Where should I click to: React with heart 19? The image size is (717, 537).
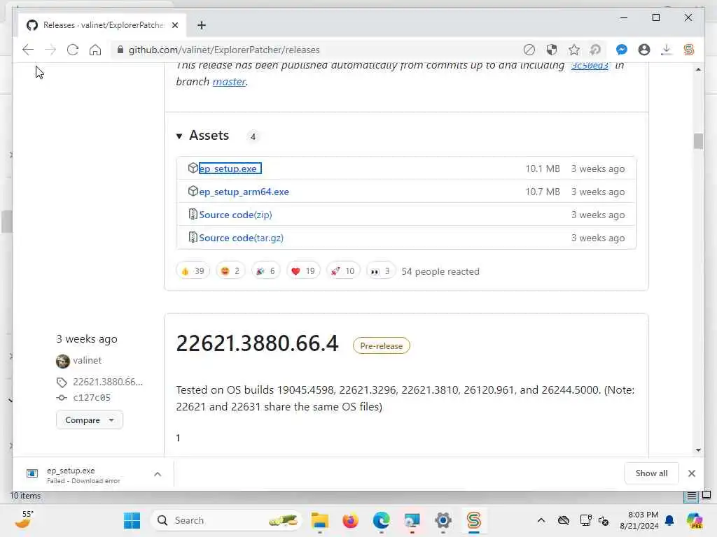point(303,271)
